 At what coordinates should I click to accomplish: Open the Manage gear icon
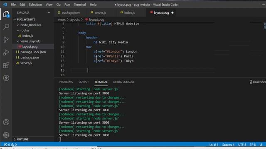tap(6, 135)
